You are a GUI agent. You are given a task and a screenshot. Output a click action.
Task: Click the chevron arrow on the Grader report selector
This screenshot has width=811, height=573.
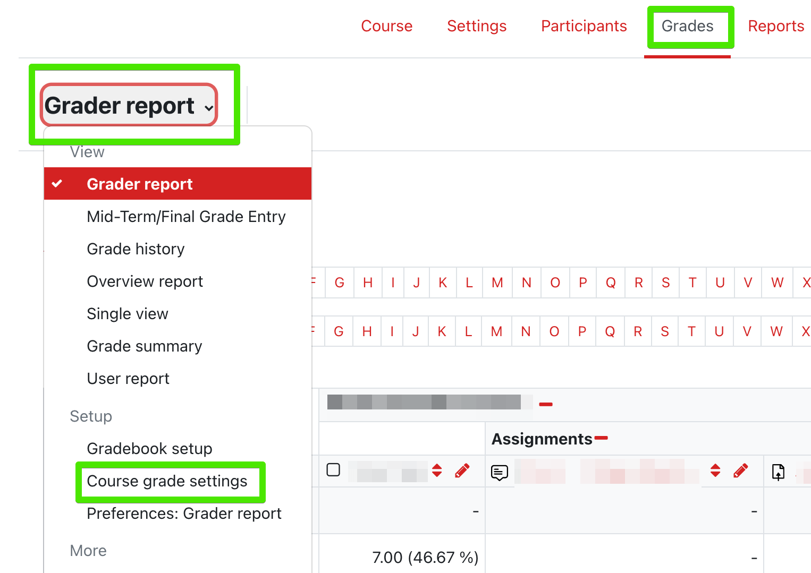(x=209, y=108)
